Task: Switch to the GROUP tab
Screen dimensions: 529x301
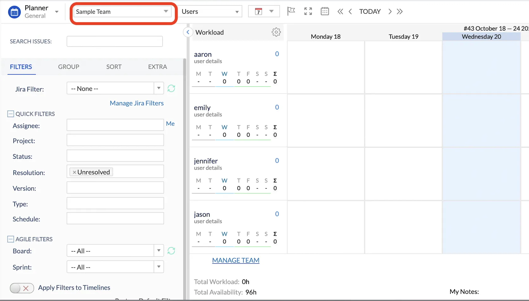Action: point(68,67)
